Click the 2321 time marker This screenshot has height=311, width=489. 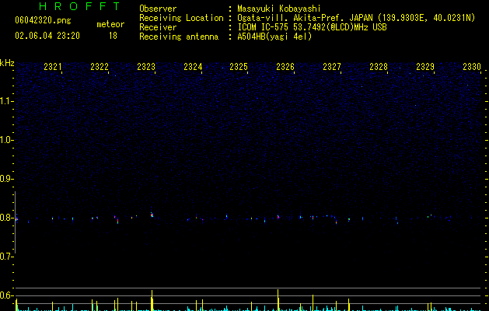(x=53, y=67)
